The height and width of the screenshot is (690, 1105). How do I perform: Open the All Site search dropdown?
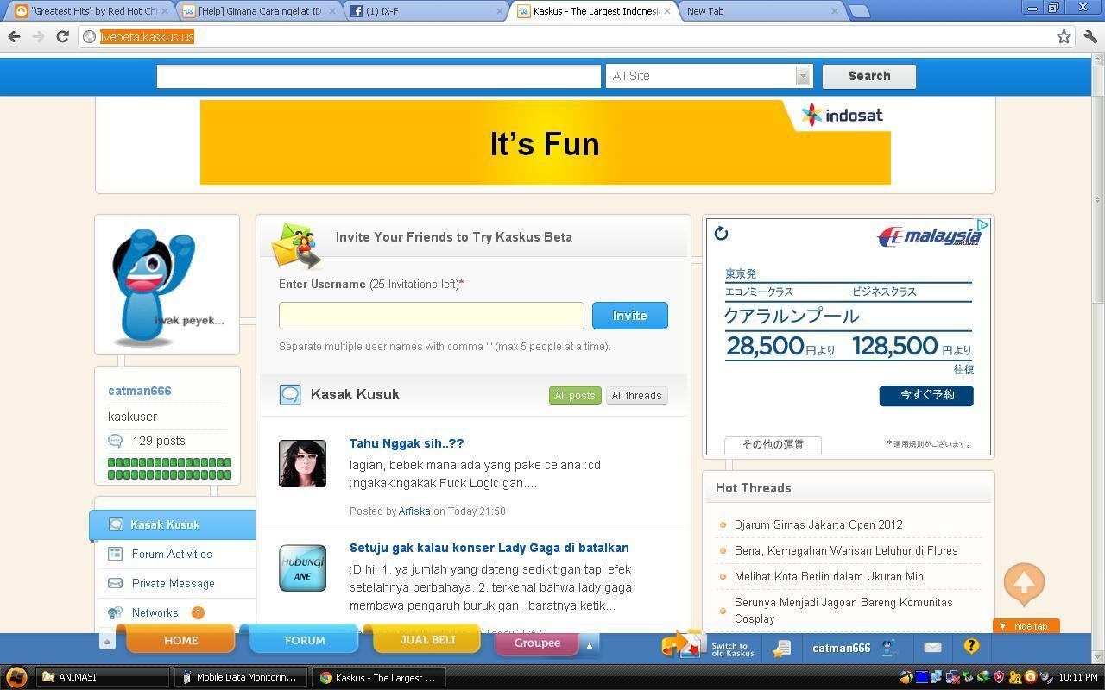pos(709,76)
